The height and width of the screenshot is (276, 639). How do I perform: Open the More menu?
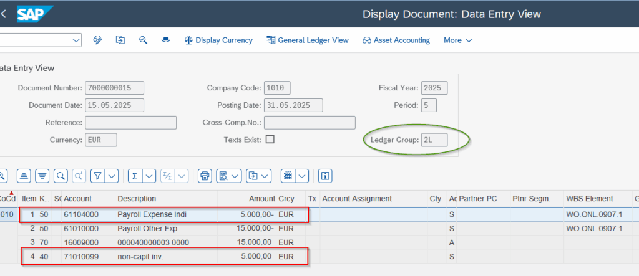(x=457, y=40)
